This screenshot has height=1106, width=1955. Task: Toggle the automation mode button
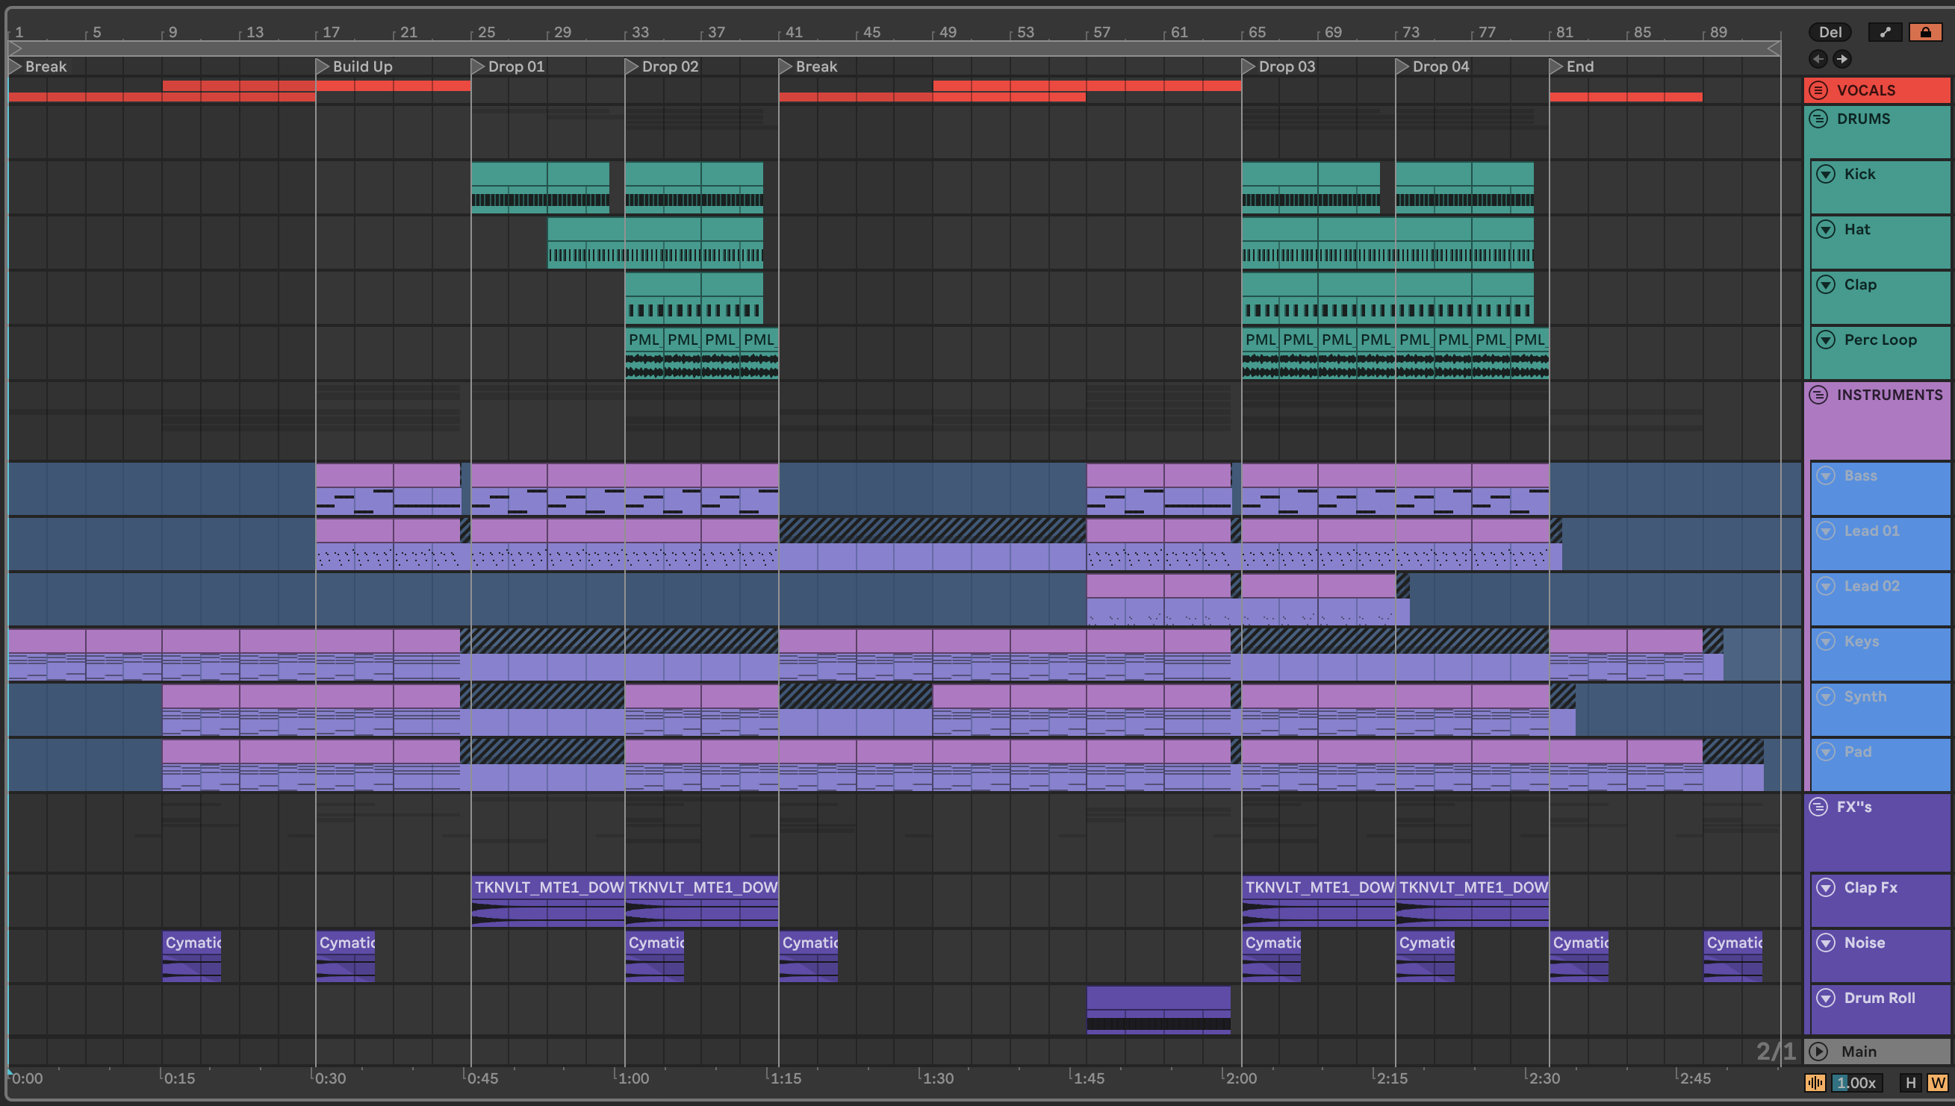coord(1885,32)
